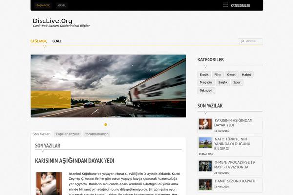Screen dimensions: 293x195
Task: Select the first slider dot
Action: pyautogui.click(x=105, y=125)
